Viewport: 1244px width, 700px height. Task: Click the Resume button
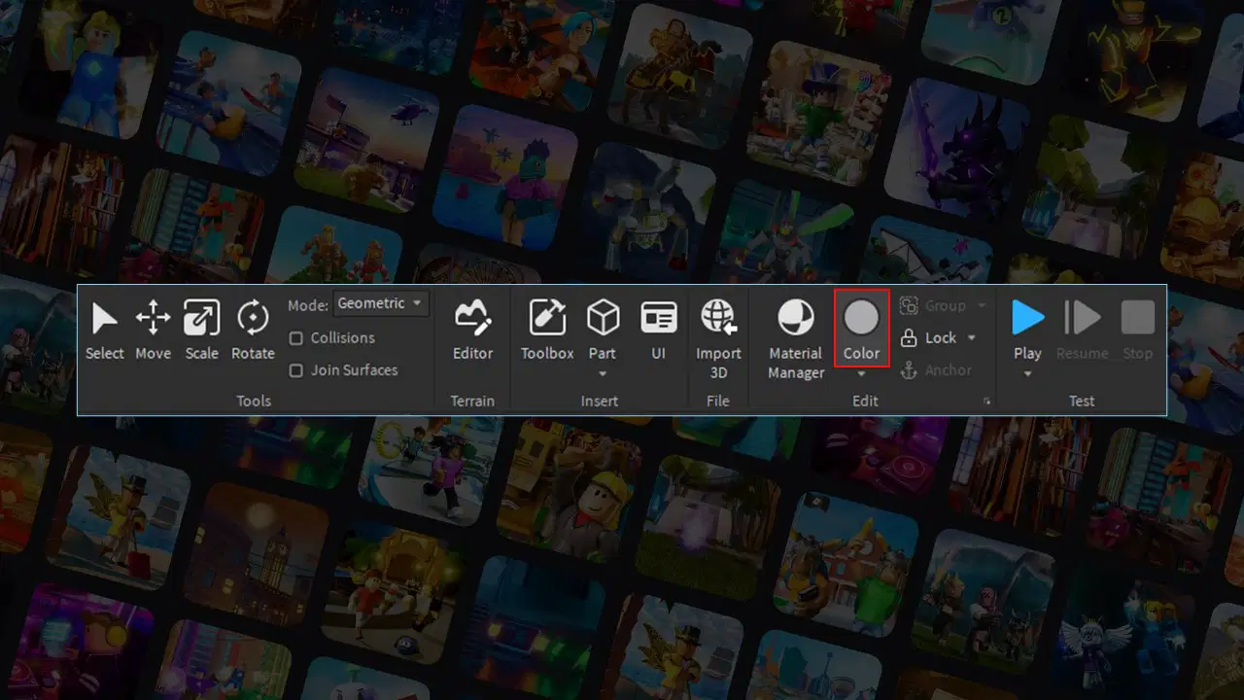tap(1082, 329)
